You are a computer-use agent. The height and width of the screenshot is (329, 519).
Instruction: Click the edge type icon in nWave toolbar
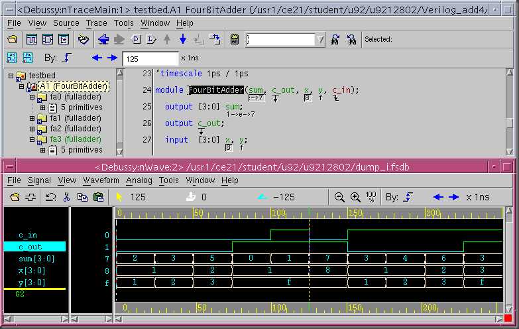coord(408,197)
